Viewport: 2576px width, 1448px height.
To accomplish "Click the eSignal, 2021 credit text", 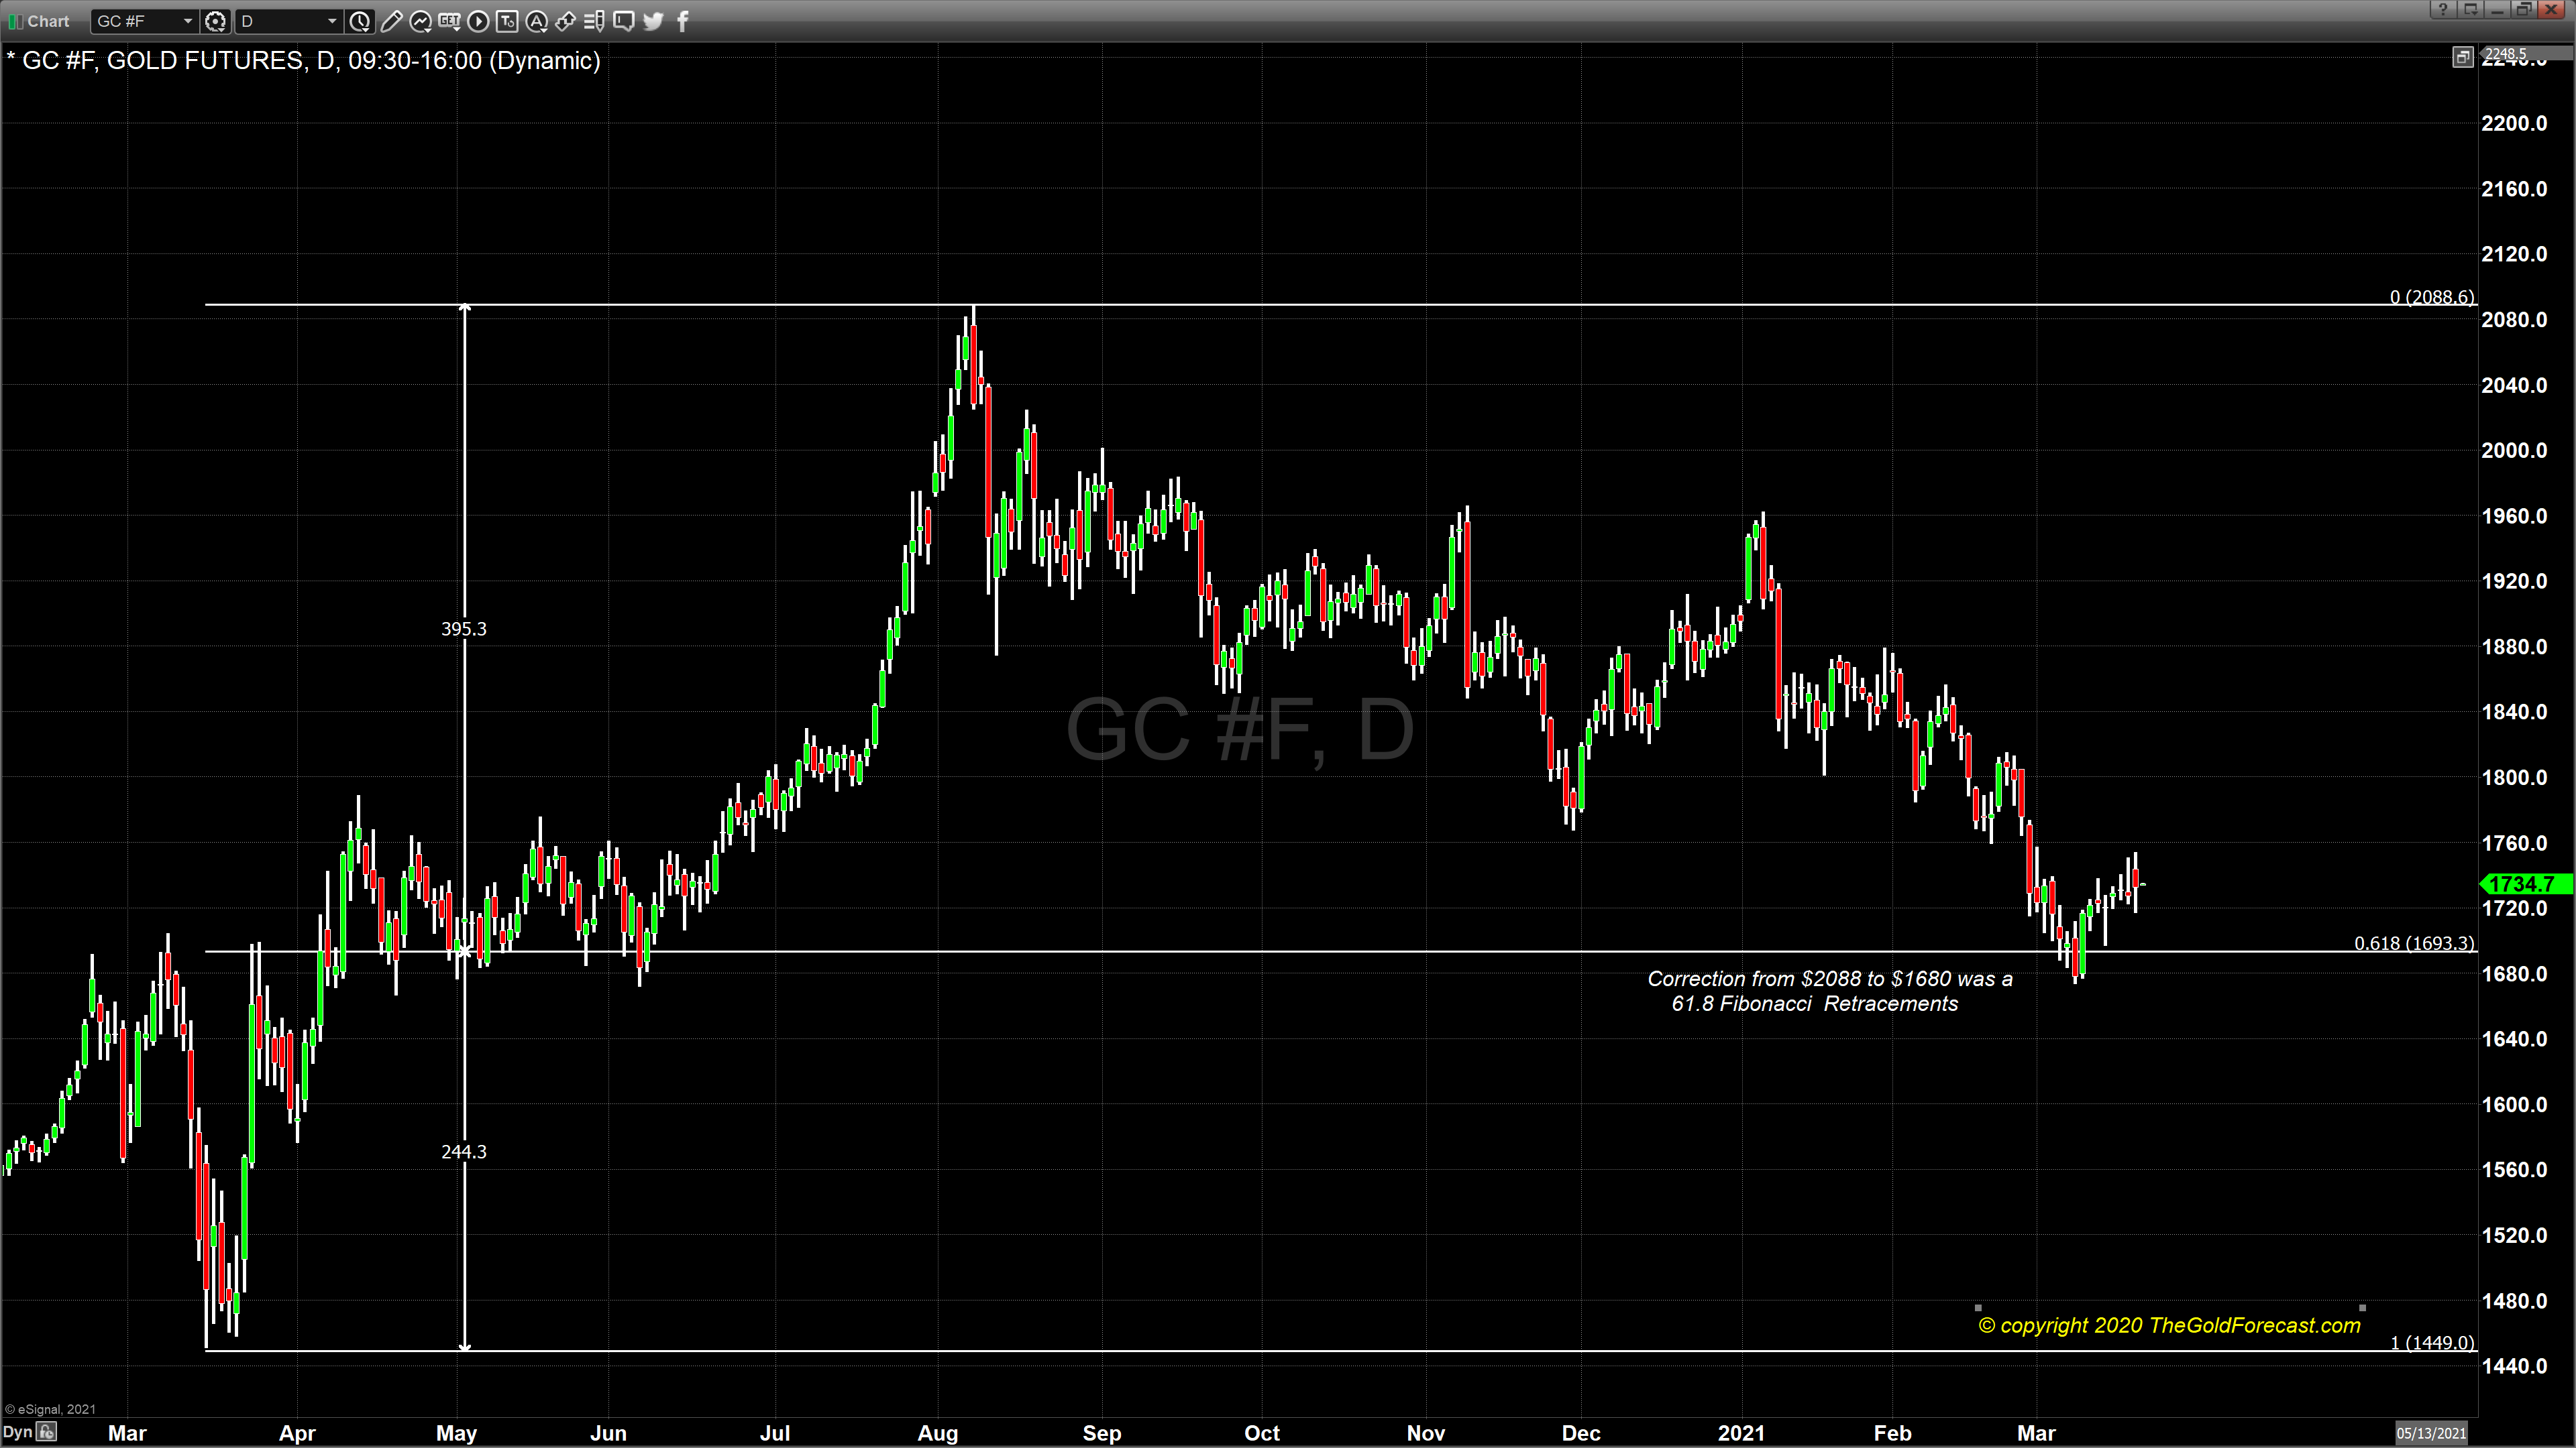I will 50,1409.
